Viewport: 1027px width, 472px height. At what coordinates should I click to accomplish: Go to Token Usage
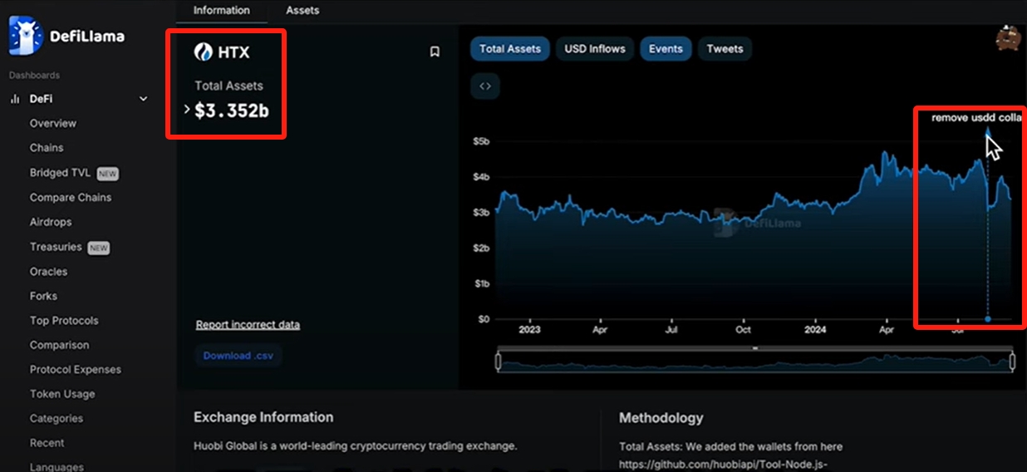coord(62,394)
